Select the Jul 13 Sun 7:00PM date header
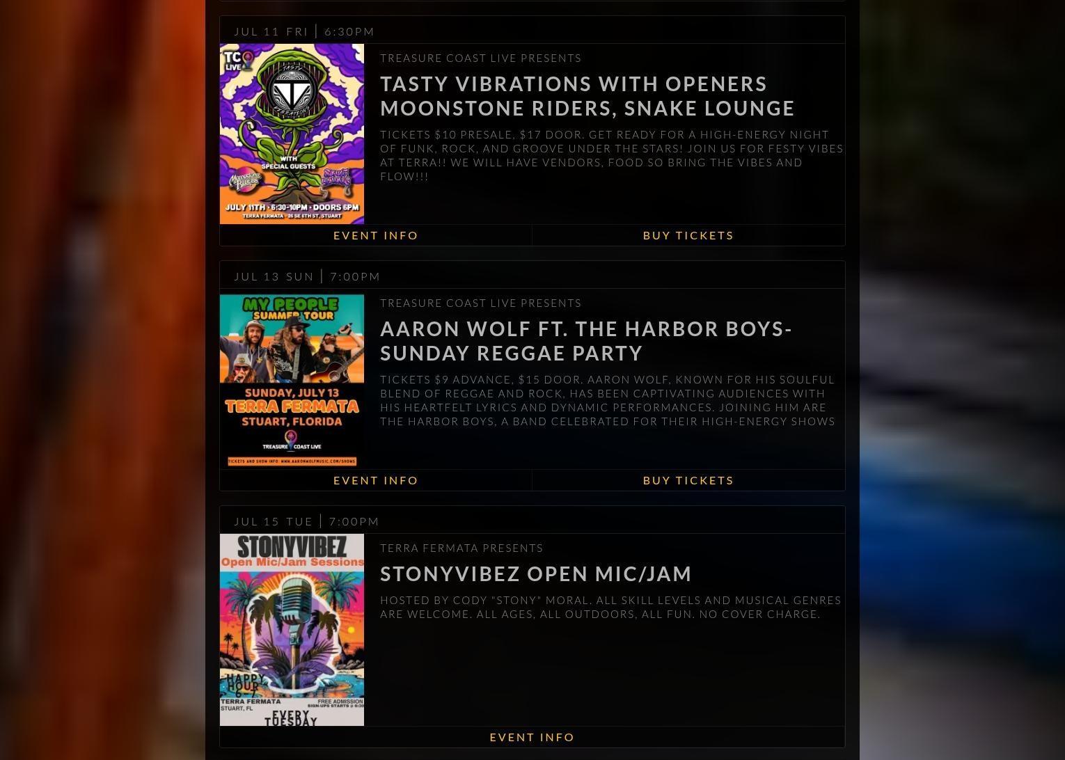The image size is (1065, 760). click(307, 276)
